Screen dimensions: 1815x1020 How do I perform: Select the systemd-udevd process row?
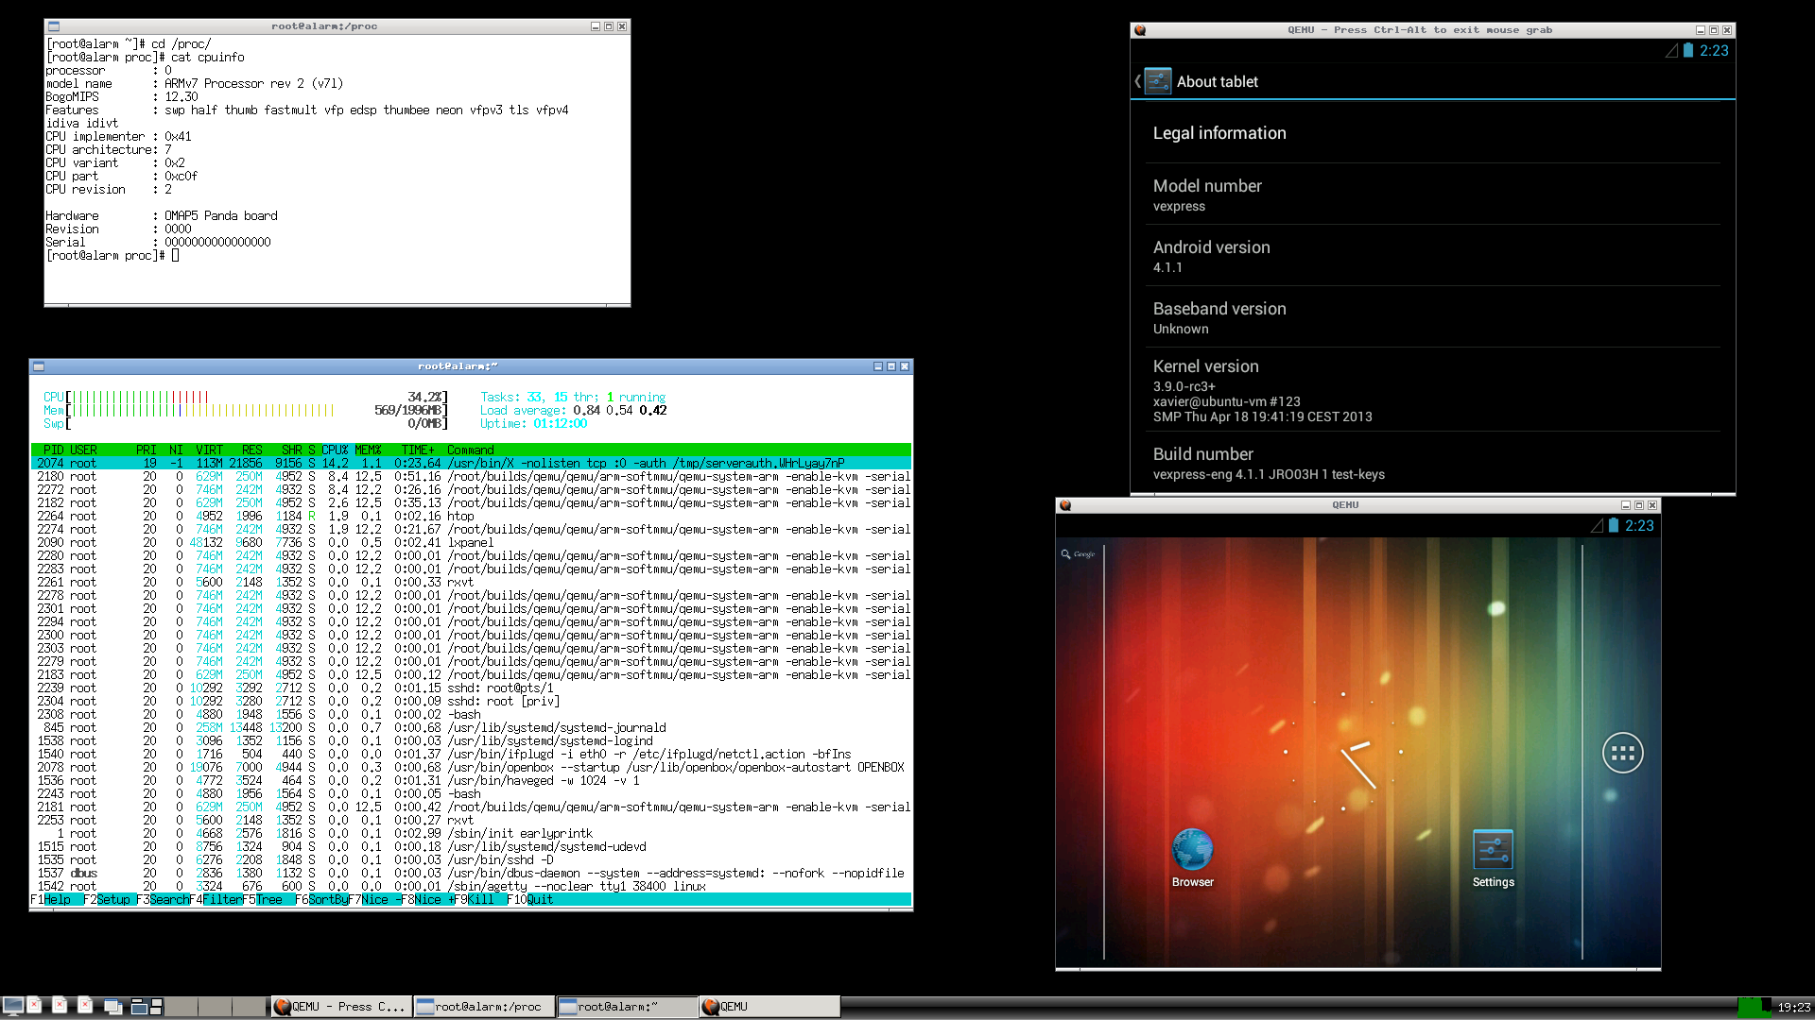click(x=471, y=847)
